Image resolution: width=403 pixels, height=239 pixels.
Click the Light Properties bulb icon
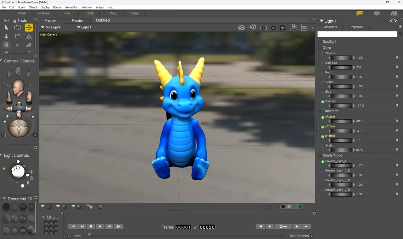28,183
